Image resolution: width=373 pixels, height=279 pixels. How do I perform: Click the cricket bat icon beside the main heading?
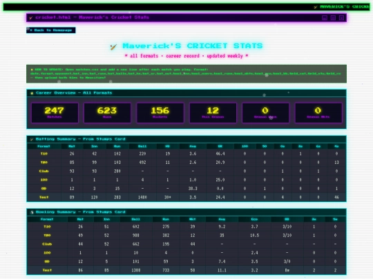tap(113, 47)
